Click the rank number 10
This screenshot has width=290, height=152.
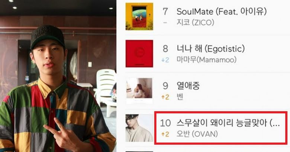click(165, 123)
